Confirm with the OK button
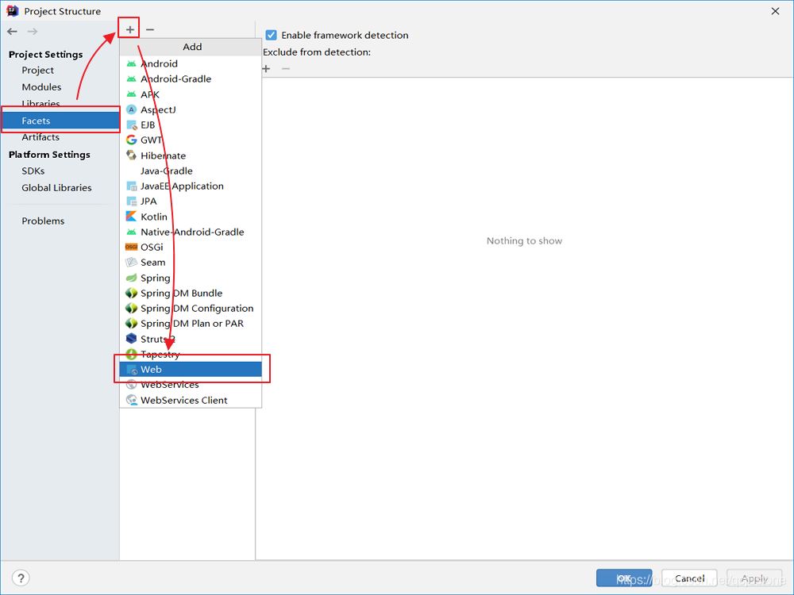Viewport: 794px width, 595px height. tap(624, 578)
